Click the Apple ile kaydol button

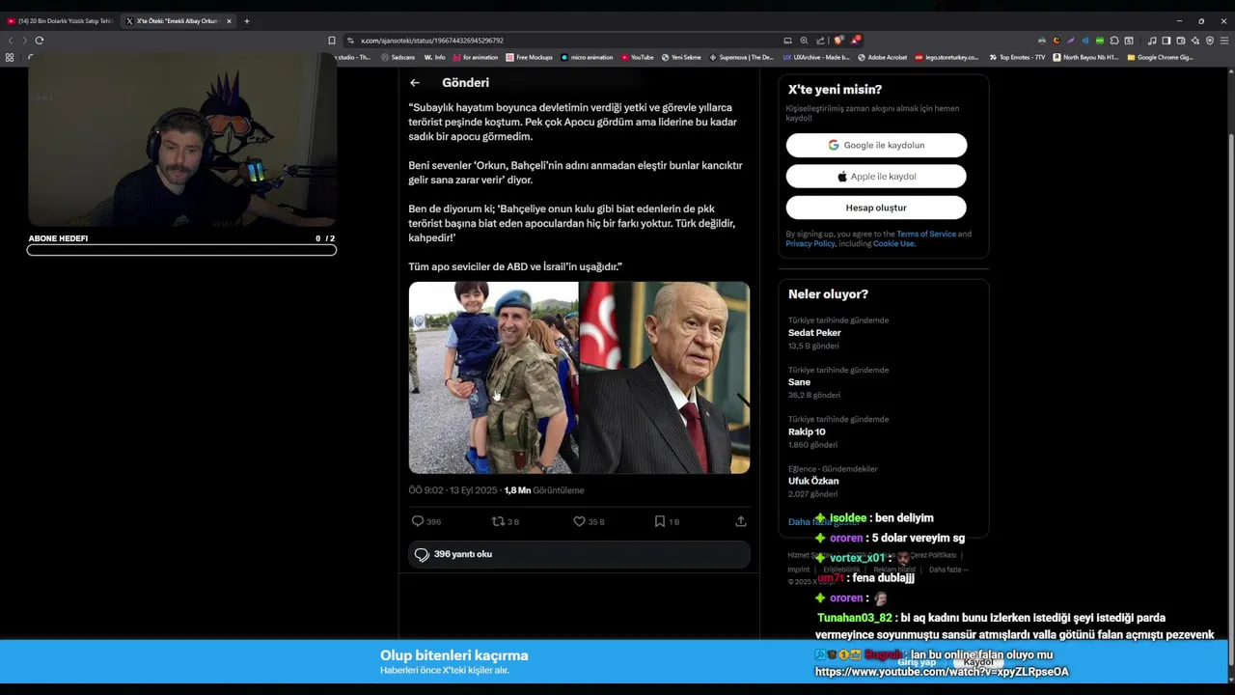pyautogui.click(x=876, y=177)
